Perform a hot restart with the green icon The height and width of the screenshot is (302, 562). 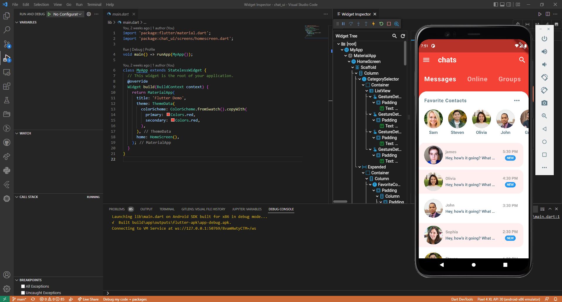click(x=381, y=24)
